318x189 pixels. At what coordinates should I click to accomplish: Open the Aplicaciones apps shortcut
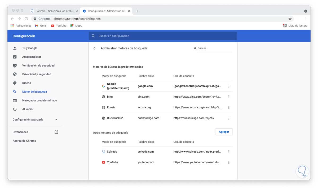coord(21,26)
